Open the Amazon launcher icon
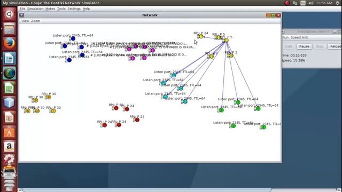The width and height of the screenshot is (342, 192). pos(9,147)
